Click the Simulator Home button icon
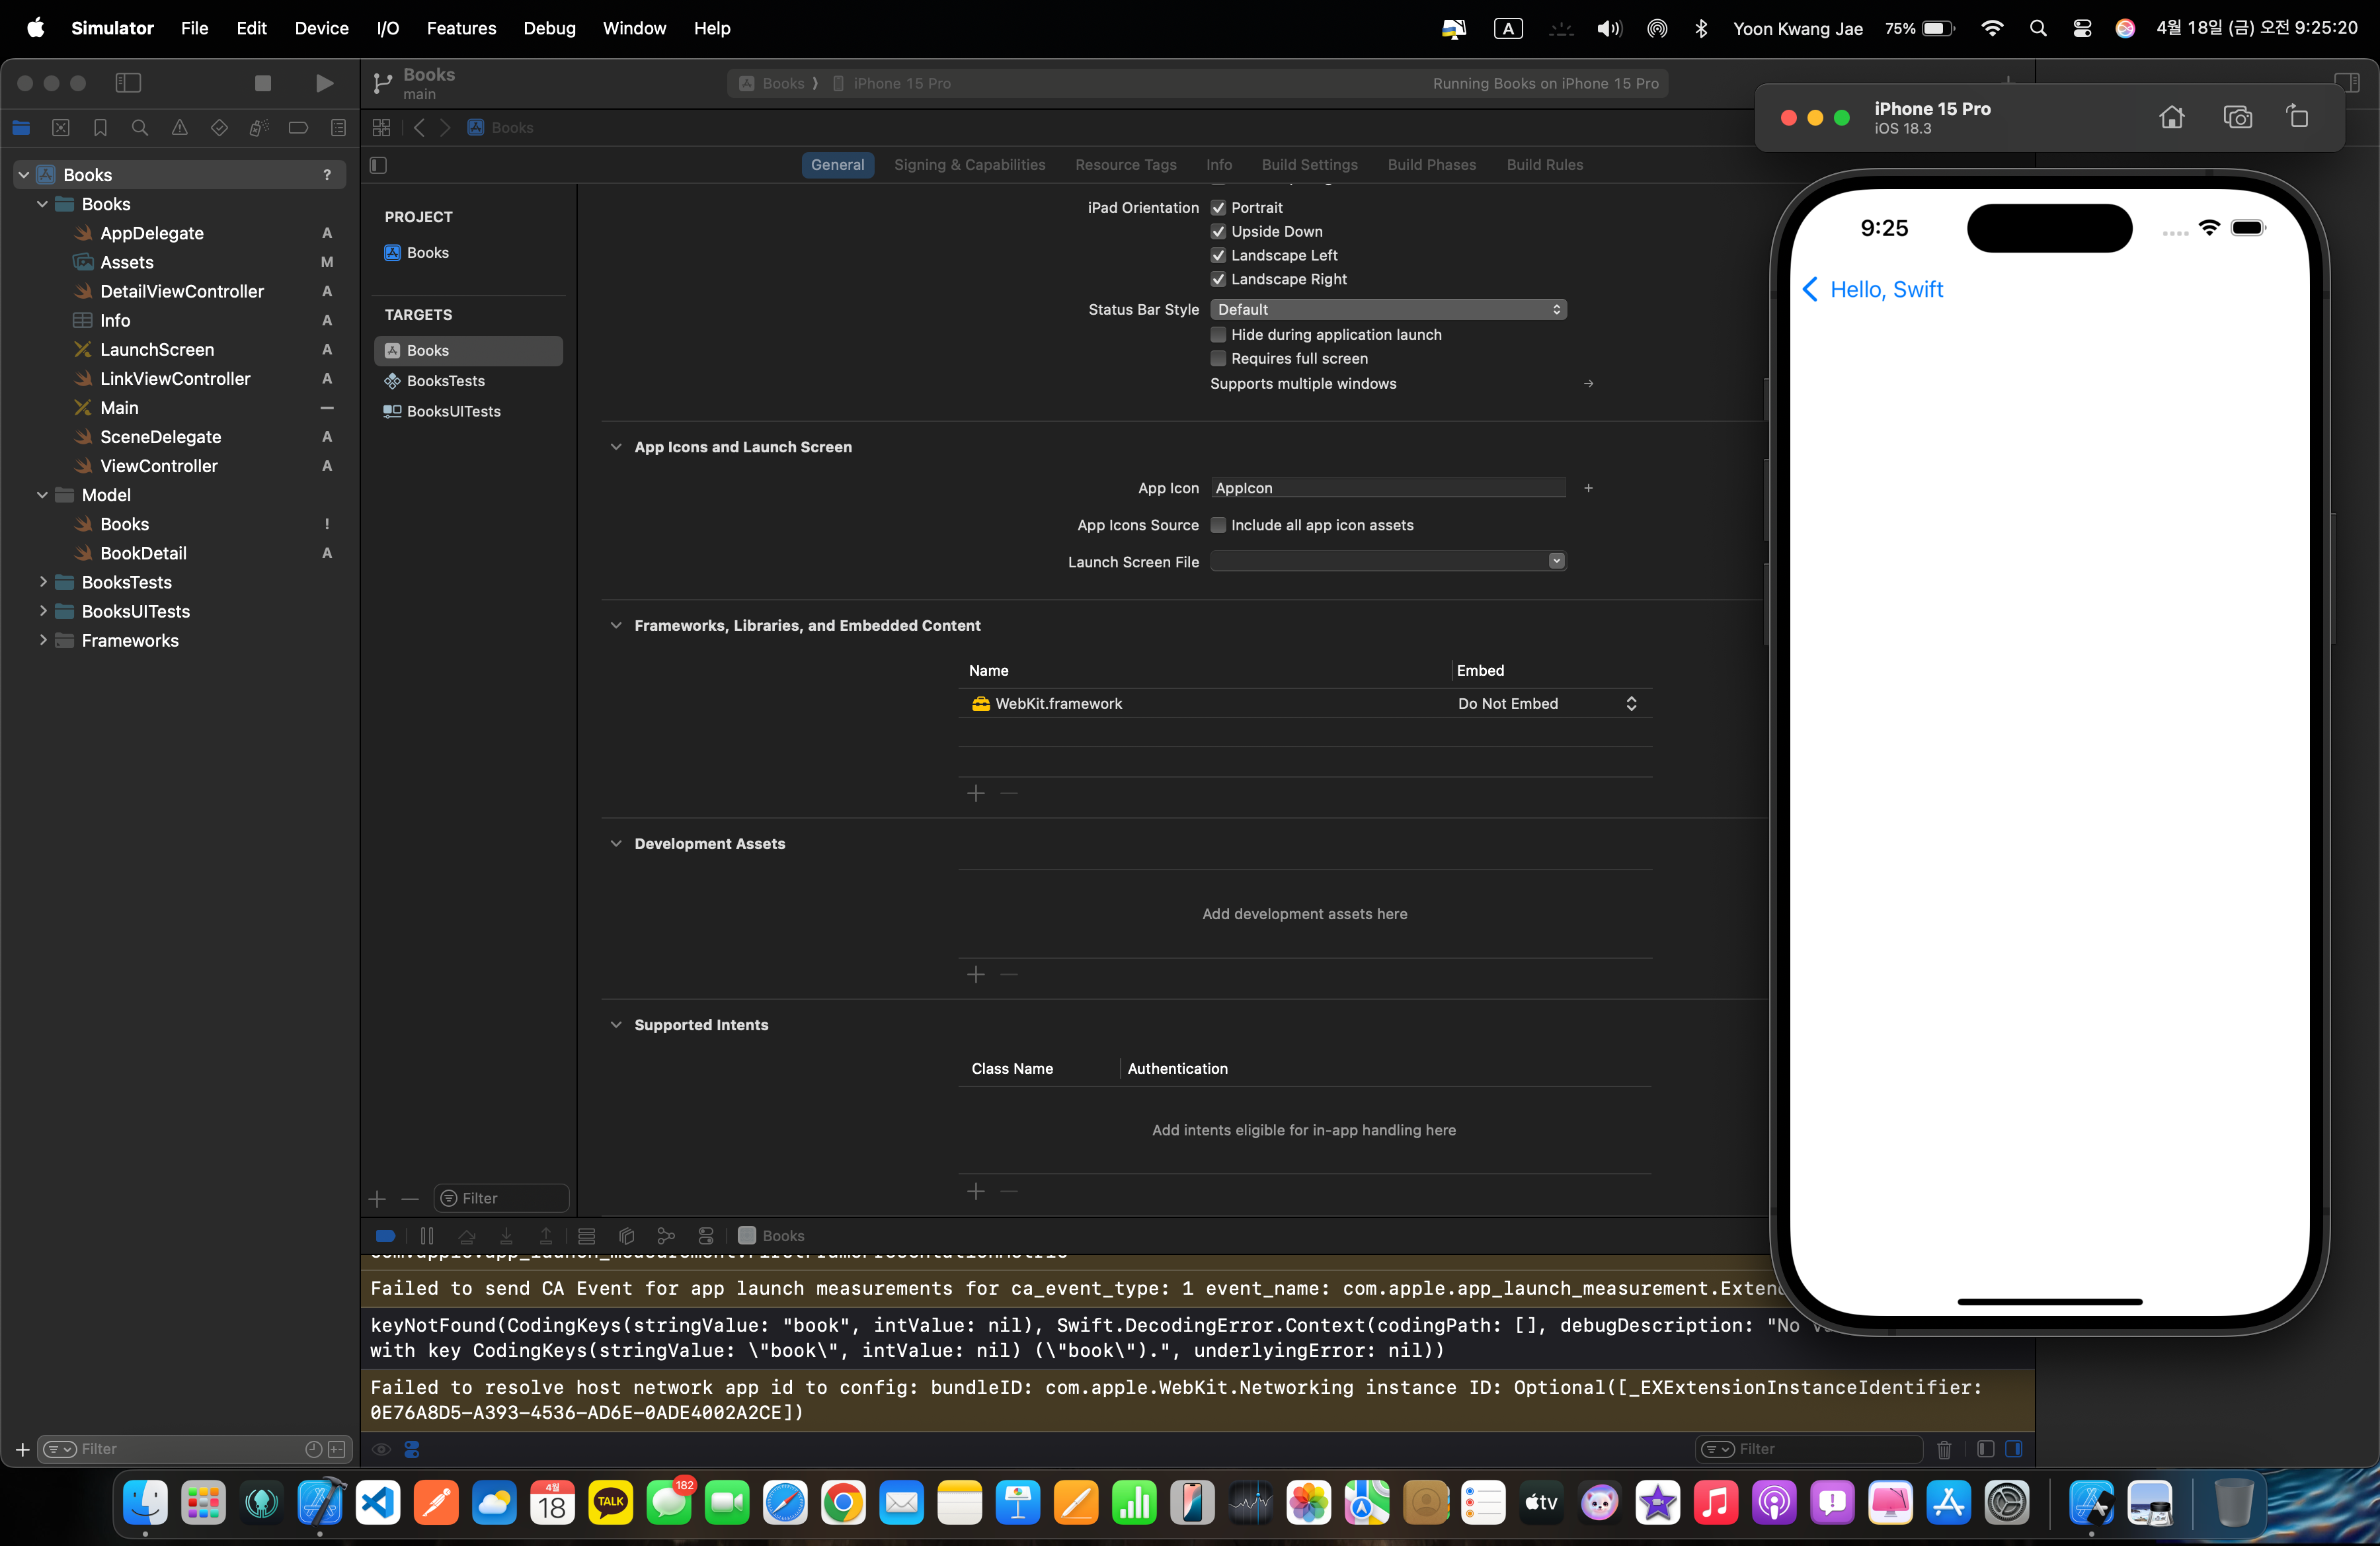Viewport: 2380px width, 1546px height. (x=2171, y=117)
